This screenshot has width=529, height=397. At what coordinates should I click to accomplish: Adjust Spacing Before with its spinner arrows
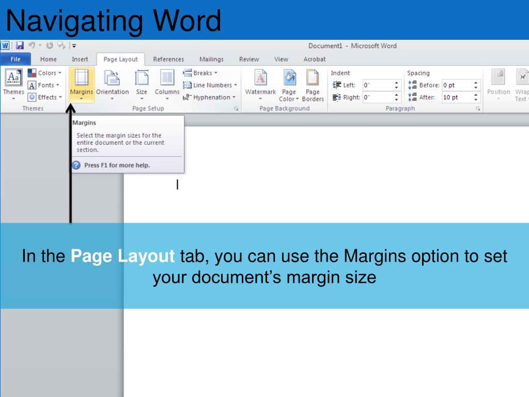click(x=476, y=85)
